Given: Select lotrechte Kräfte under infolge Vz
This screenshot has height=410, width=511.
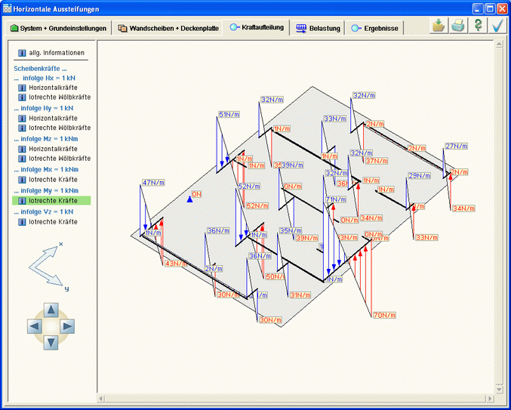Looking at the screenshot, I should pyautogui.click(x=53, y=222).
